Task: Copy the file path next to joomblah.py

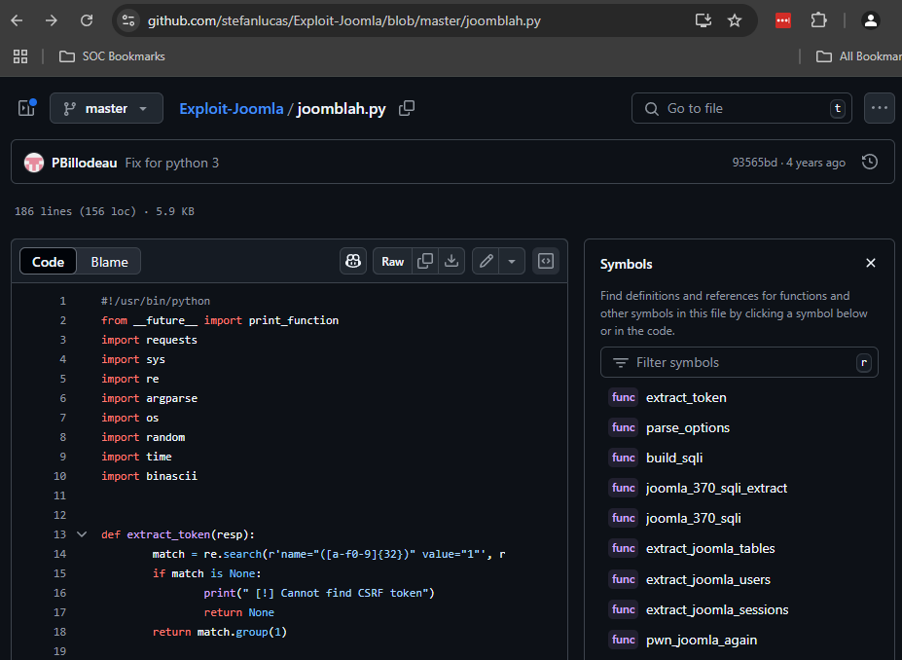Action: (x=407, y=108)
